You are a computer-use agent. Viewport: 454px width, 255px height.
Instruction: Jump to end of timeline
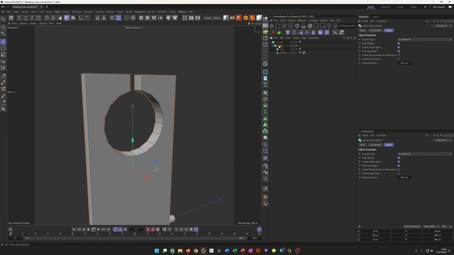109,229
